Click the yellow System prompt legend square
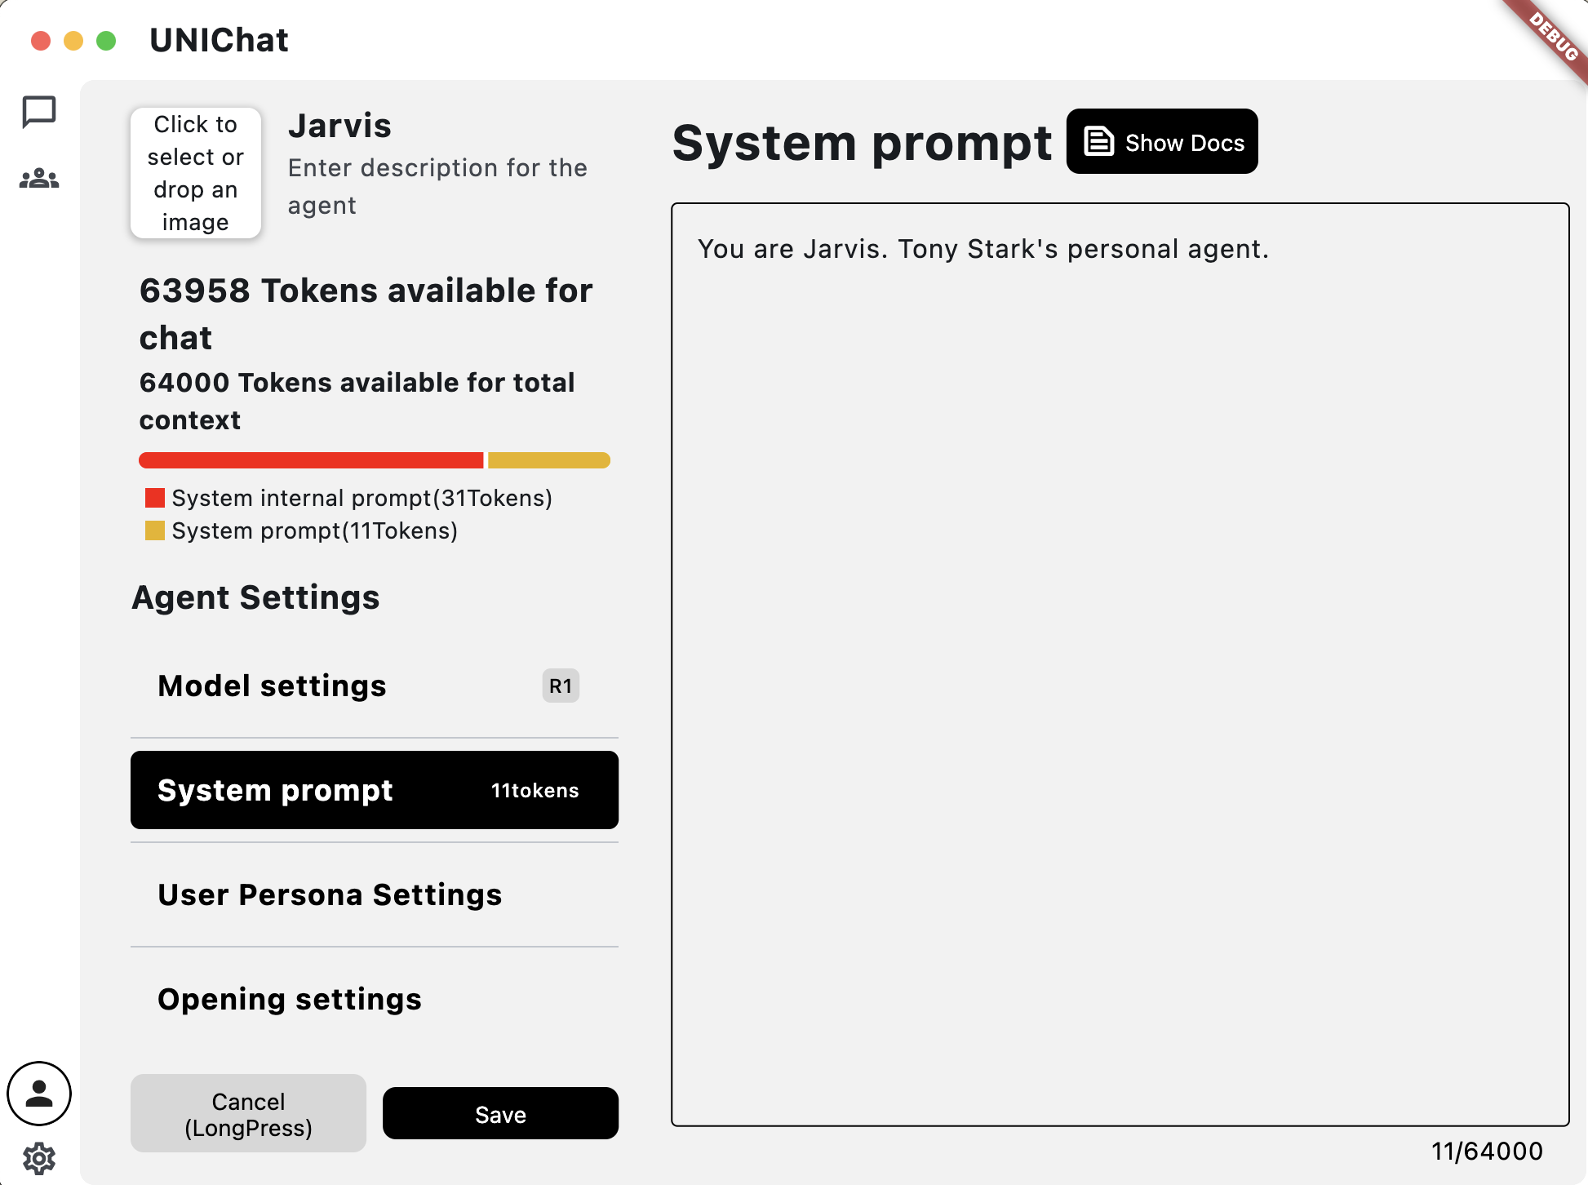Screen dimensions: 1588x1185 point(155,530)
